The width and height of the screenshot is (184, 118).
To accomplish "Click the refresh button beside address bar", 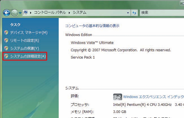I will [134, 13].
